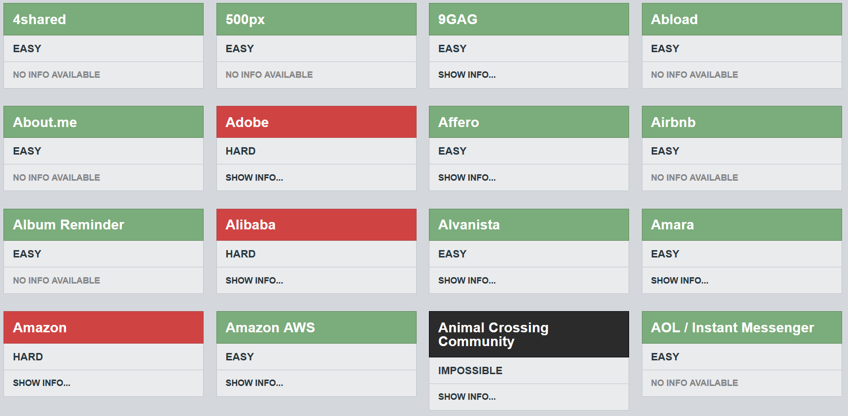848x416 pixels.
Task: Click the black Animal Crossing Community header
Action: pyautogui.click(x=493, y=334)
